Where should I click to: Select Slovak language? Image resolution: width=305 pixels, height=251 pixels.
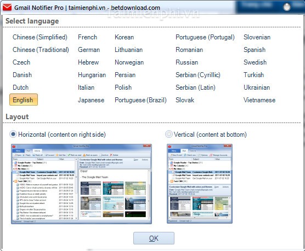click(x=185, y=100)
